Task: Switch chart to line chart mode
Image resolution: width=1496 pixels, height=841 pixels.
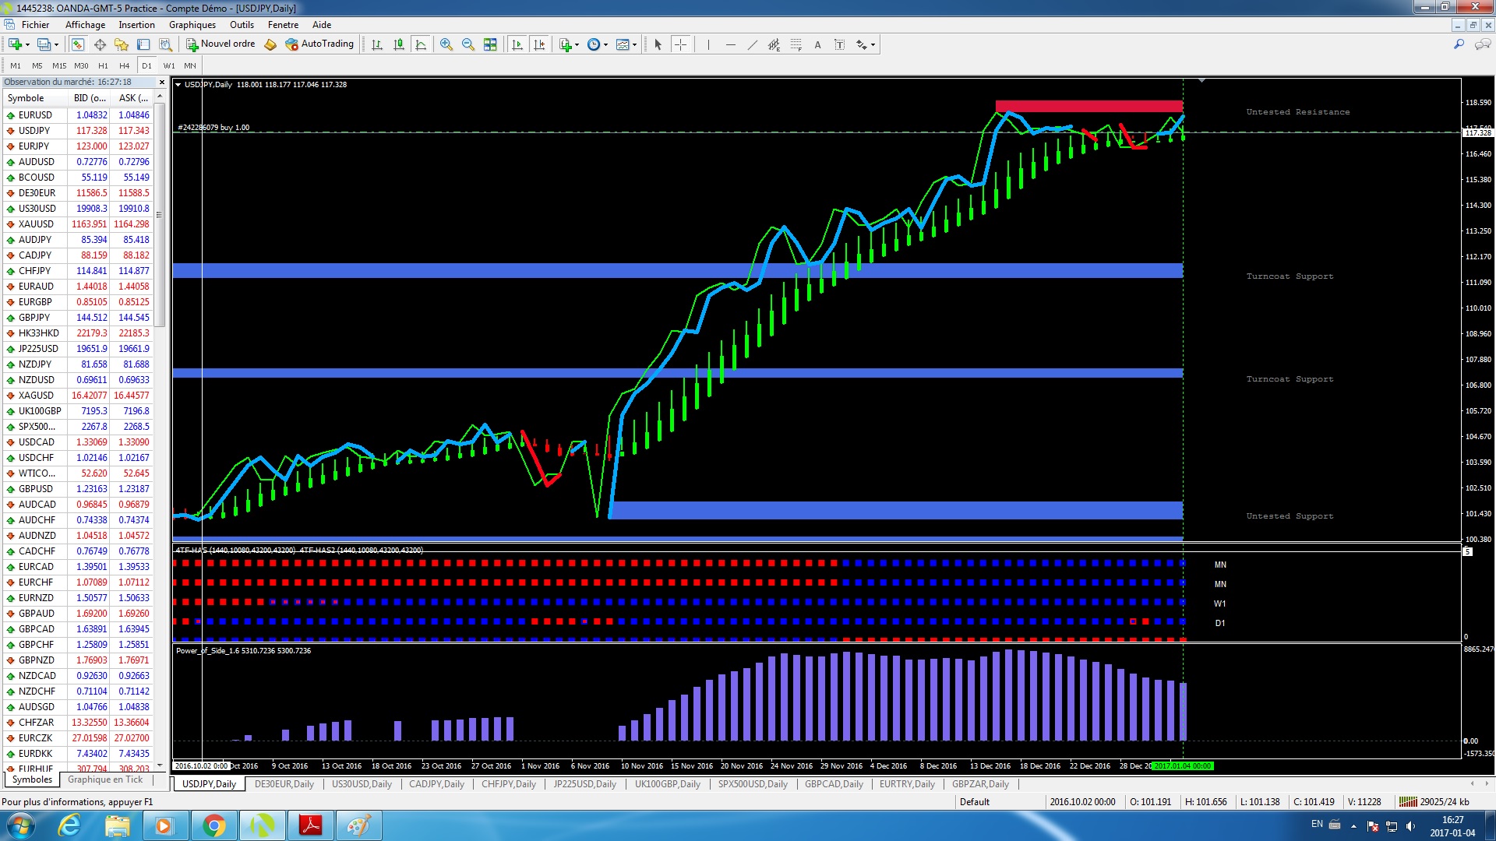Action: click(421, 44)
